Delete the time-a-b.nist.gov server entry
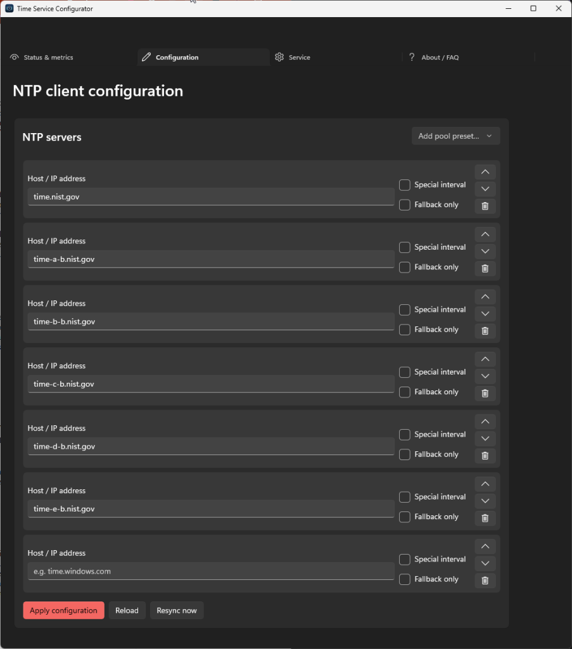The image size is (572, 649). (x=485, y=268)
